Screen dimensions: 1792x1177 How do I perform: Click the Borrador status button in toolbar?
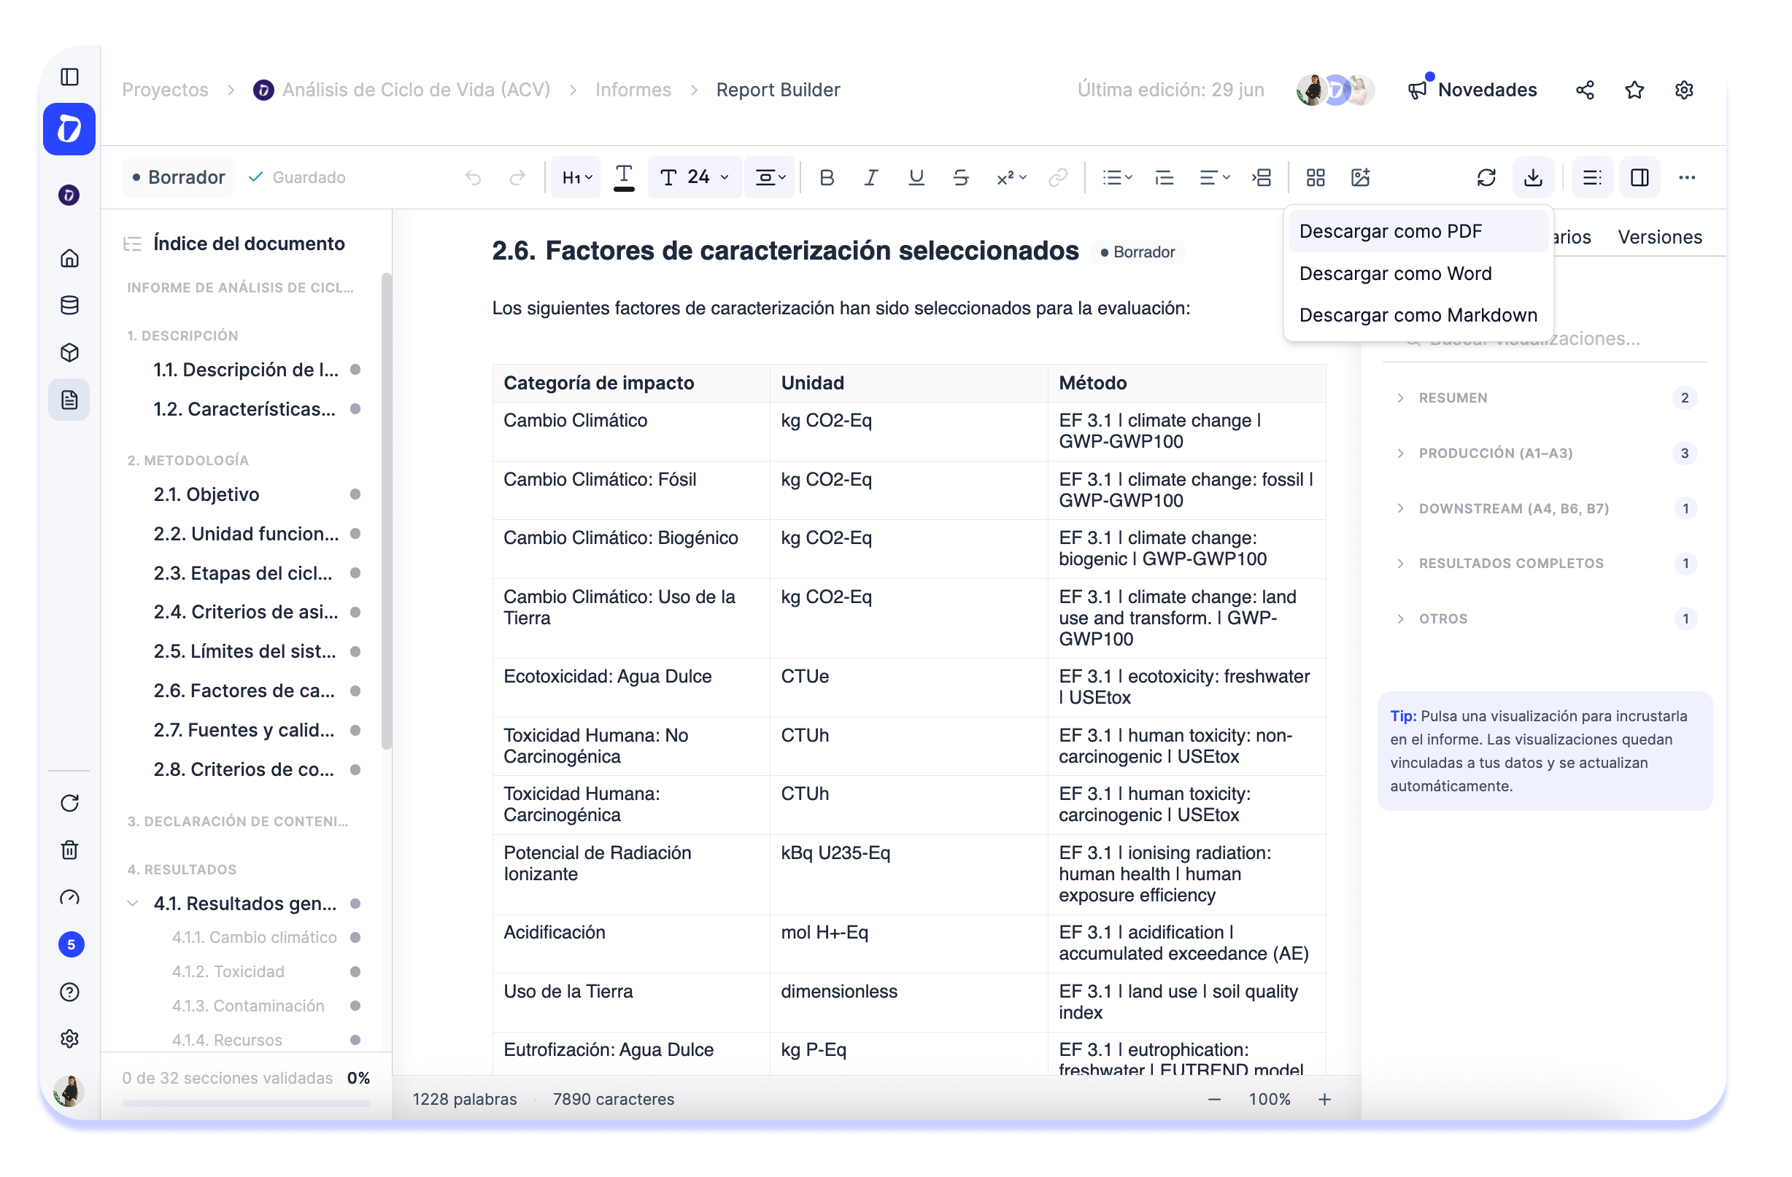pos(179,178)
